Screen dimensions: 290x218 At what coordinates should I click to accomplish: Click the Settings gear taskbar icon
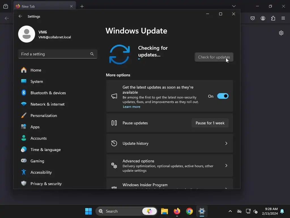pos(202,211)
